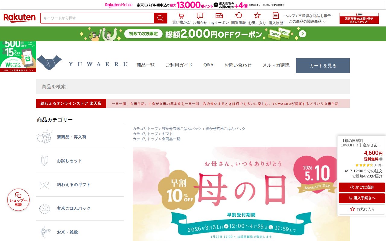This screenshot has height=241, width=386.
Task: Expand the この商品の関連商品 dropdown
Action: [x=308, y=22]
